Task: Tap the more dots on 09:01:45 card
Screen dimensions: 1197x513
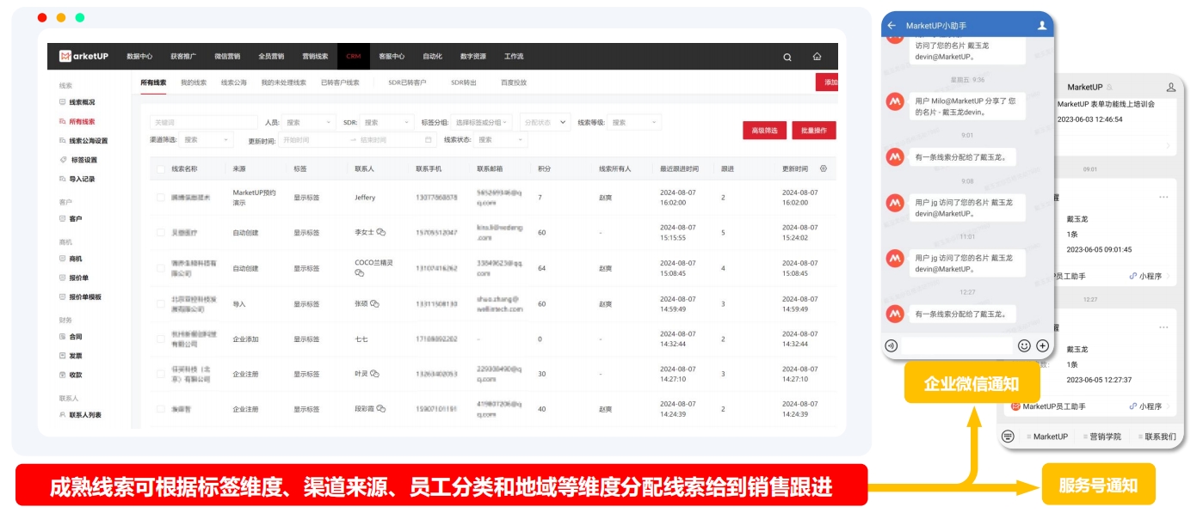Action: 1163,198
